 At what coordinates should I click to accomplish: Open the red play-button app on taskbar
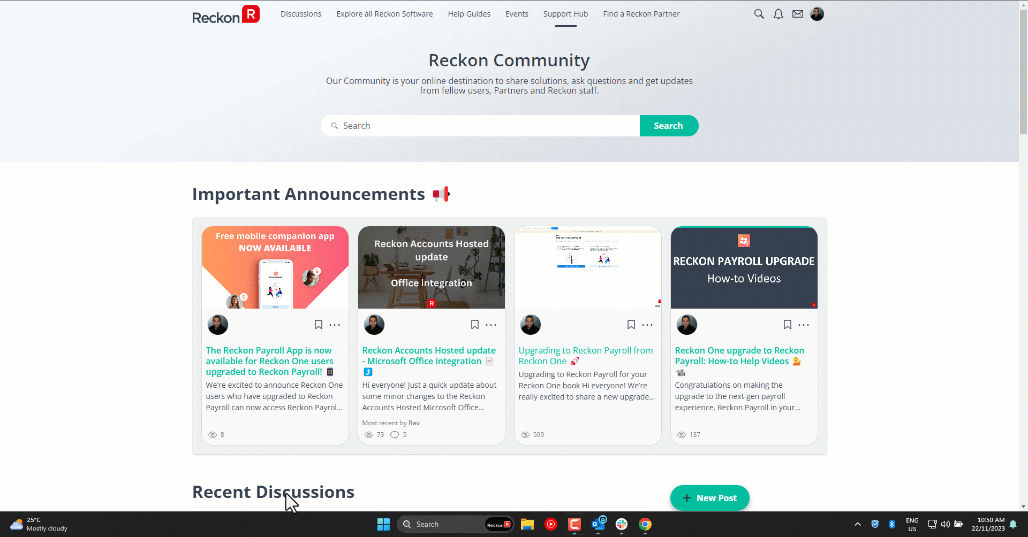pyautogui.click(x=551, y=524)
